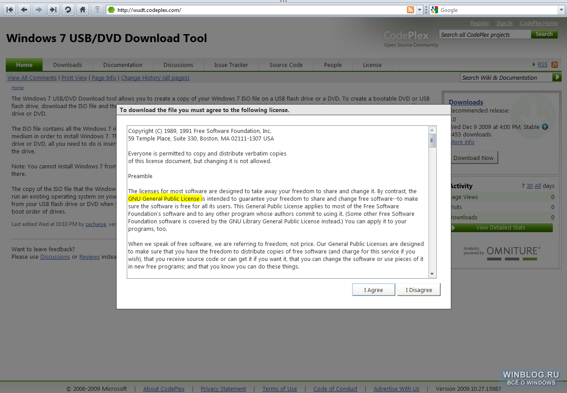
Task: Click the license text scrollbar thumb
Action: pyautogui.click(x=432, y=140)
